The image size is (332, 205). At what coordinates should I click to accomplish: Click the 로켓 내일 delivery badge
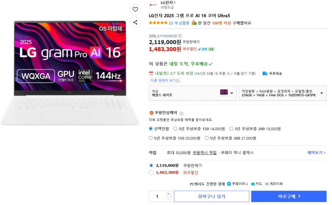pos(206,49)
